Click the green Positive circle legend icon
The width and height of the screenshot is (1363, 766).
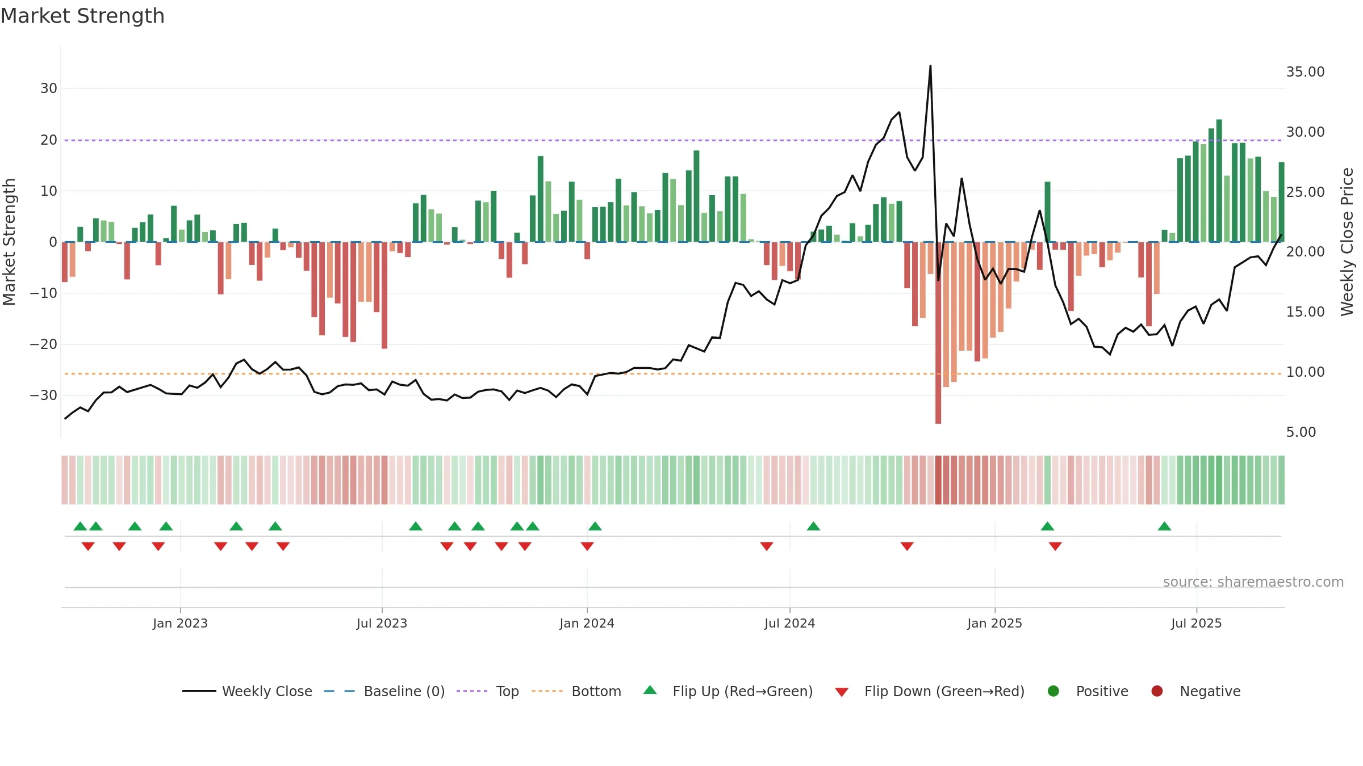[1053, 691]
